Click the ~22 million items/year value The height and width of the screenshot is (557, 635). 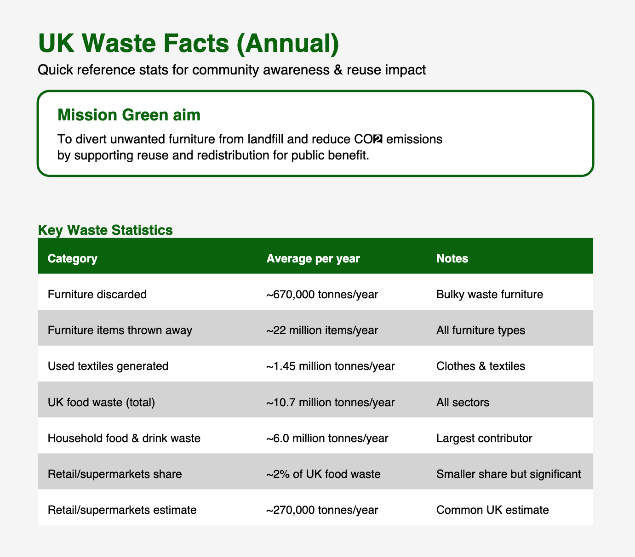(322, 330)
